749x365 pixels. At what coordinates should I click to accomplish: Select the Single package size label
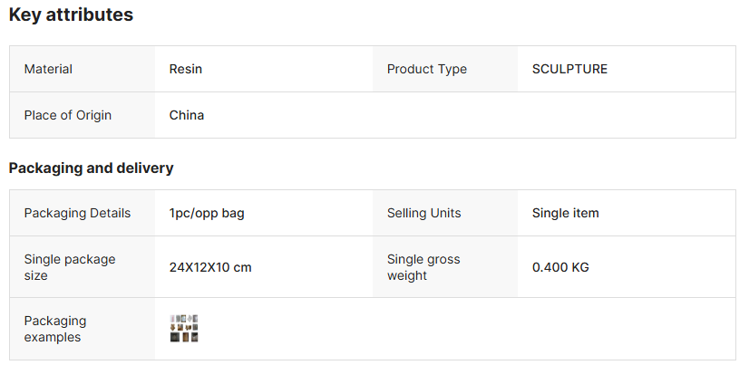[x=70, y=267]
